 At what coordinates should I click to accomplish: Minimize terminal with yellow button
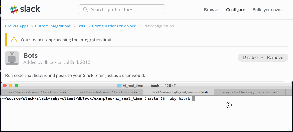pos(11,86)
